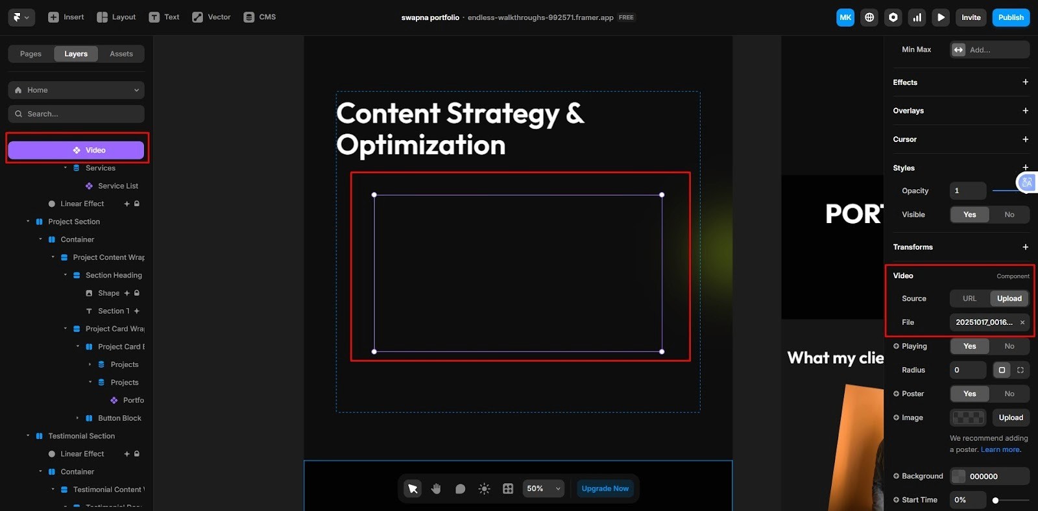The width and height of the screenshot is (1038, 511).
Task: Collapse the Project Section layer
Action: click(28, 222)
